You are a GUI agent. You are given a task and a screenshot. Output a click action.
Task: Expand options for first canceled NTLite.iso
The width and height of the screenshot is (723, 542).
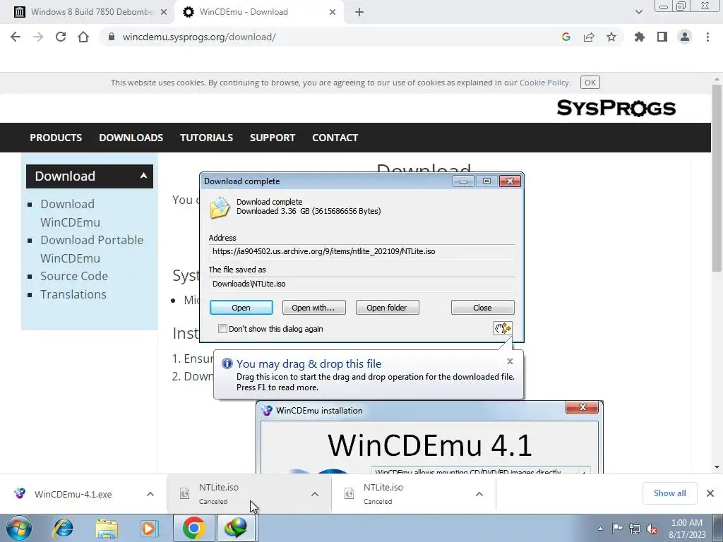point(315,494)
